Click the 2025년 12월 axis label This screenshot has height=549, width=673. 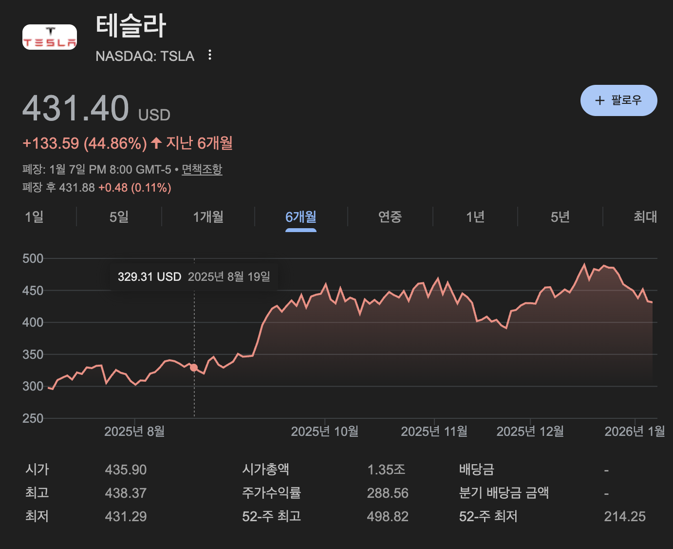click(x=530, y=431)
